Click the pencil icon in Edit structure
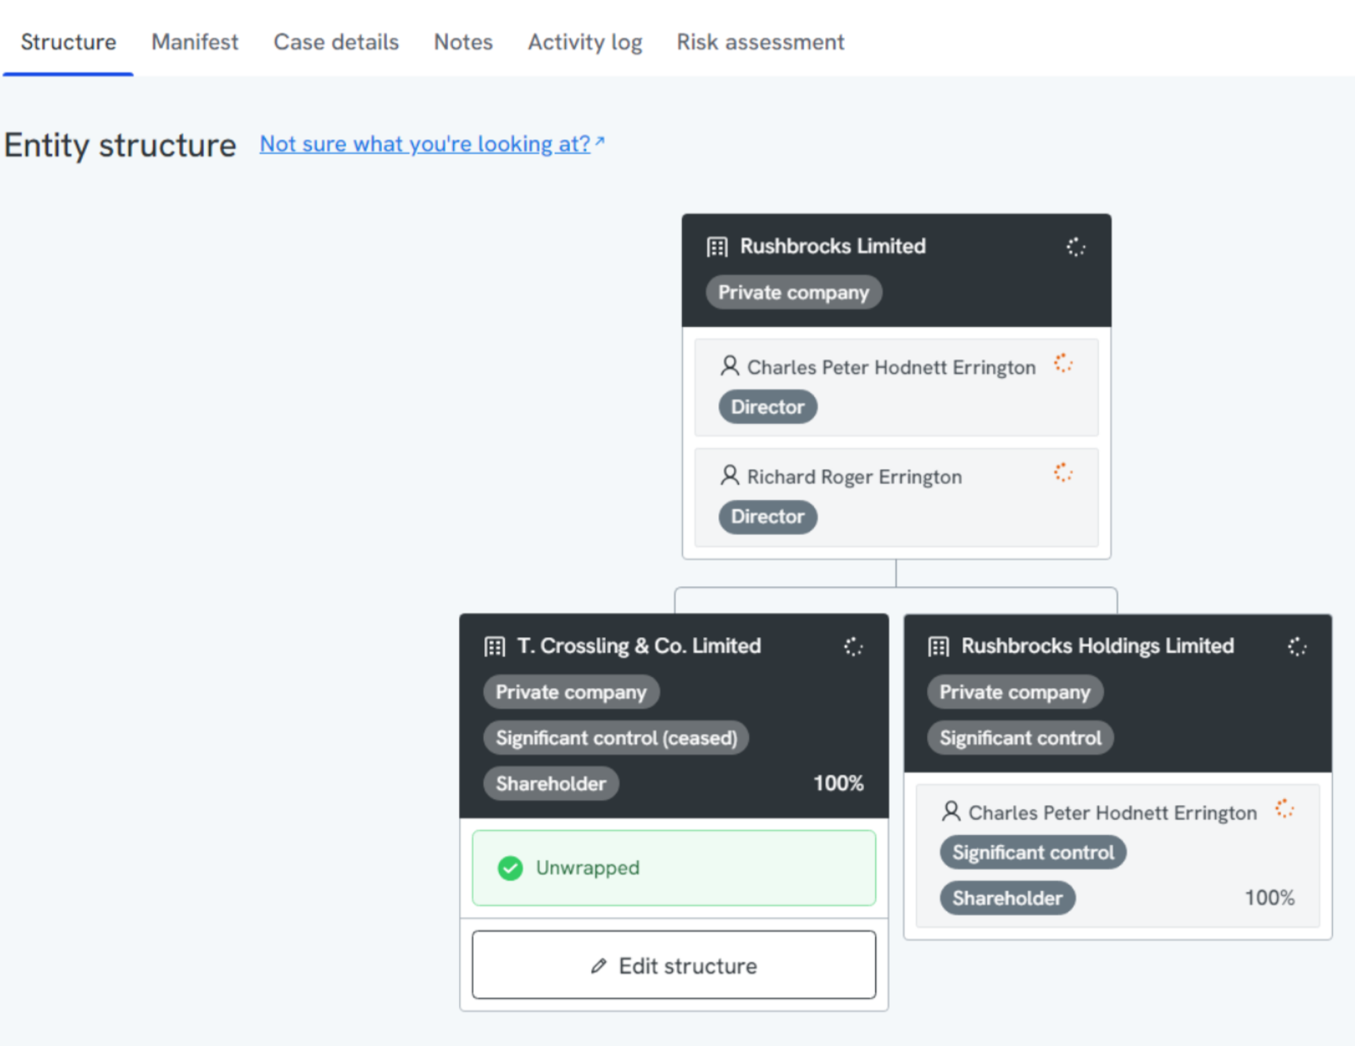This screenshot has width=1355, height=1046. [598, 966]
